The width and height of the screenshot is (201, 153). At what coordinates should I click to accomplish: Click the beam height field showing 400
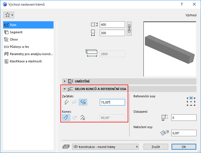(x=112, y=25)
